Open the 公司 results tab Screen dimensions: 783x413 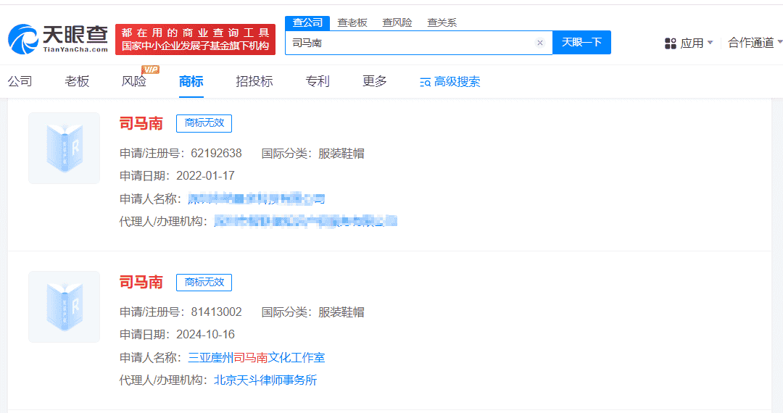[20, 81]
